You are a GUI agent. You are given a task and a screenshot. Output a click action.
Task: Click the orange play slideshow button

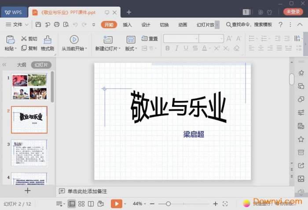pyautogui.click(x=116, y=204)
